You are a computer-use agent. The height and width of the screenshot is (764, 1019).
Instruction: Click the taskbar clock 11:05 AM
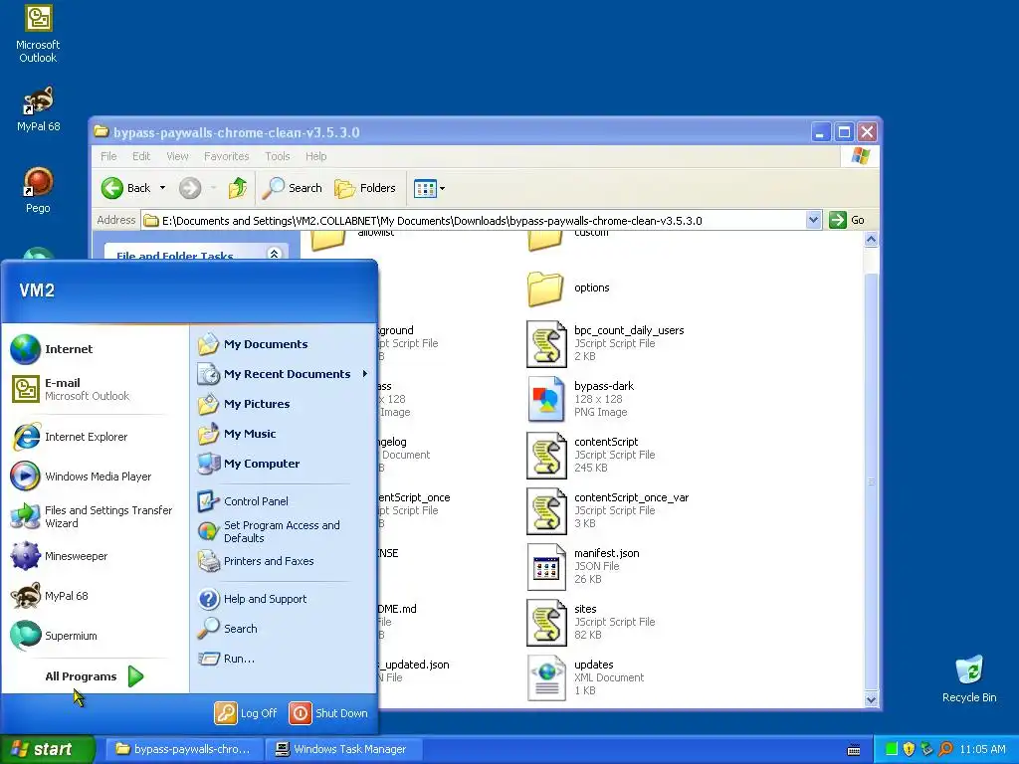982,749
